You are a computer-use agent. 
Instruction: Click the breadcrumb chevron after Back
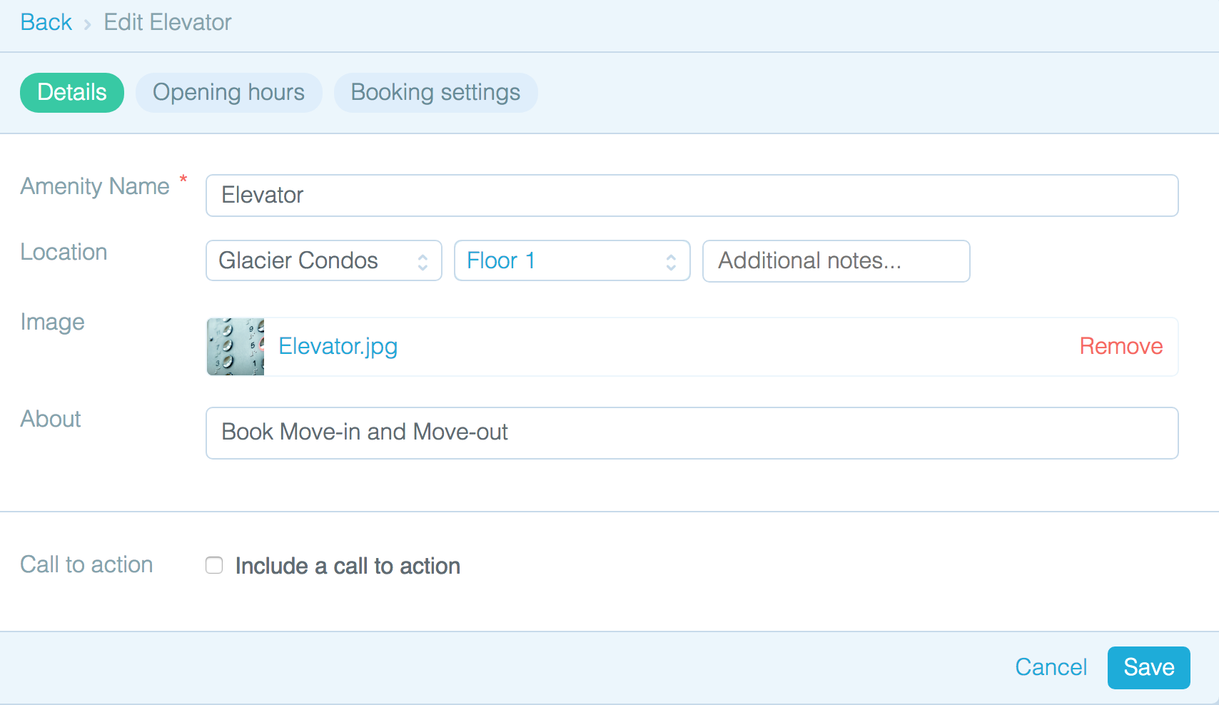click(87, 24)
